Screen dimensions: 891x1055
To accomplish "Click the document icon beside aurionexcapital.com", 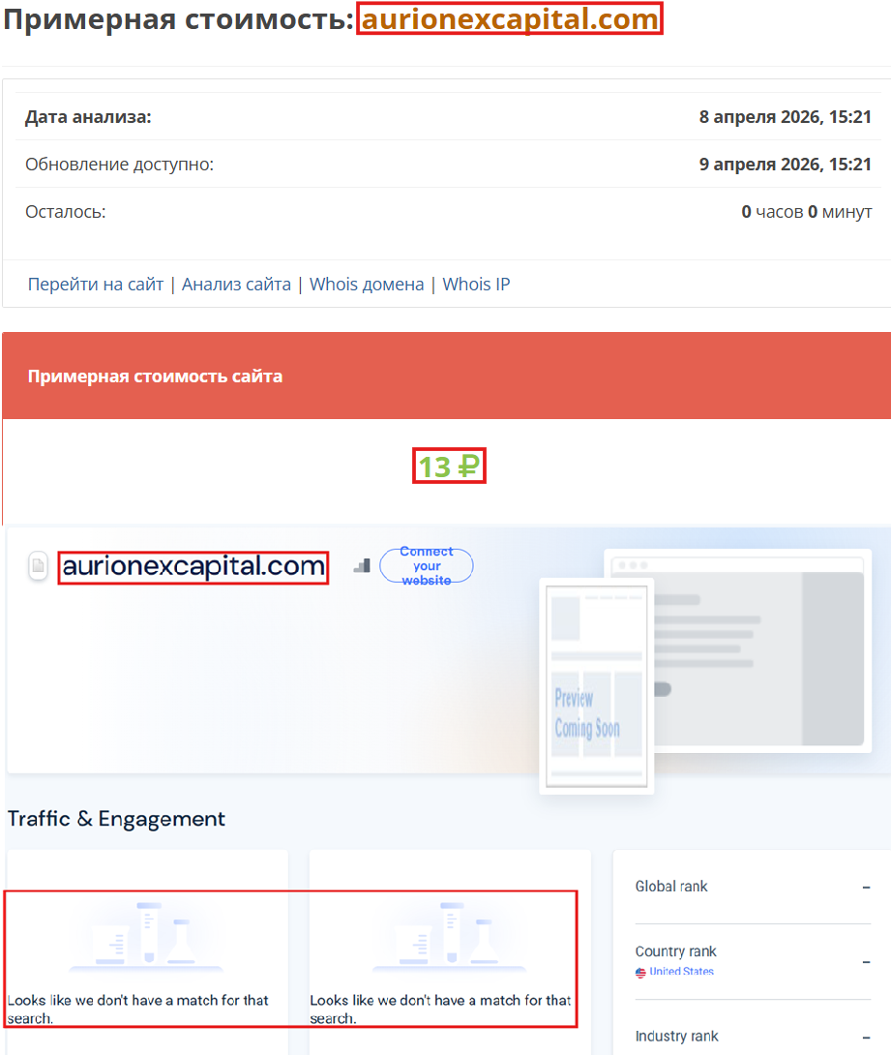I will [37, 567].
